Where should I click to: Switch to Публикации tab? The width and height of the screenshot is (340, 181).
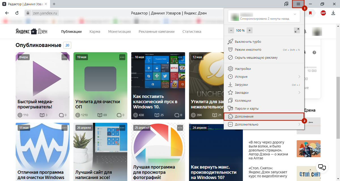pyautogui.click(x=71, y=32)
